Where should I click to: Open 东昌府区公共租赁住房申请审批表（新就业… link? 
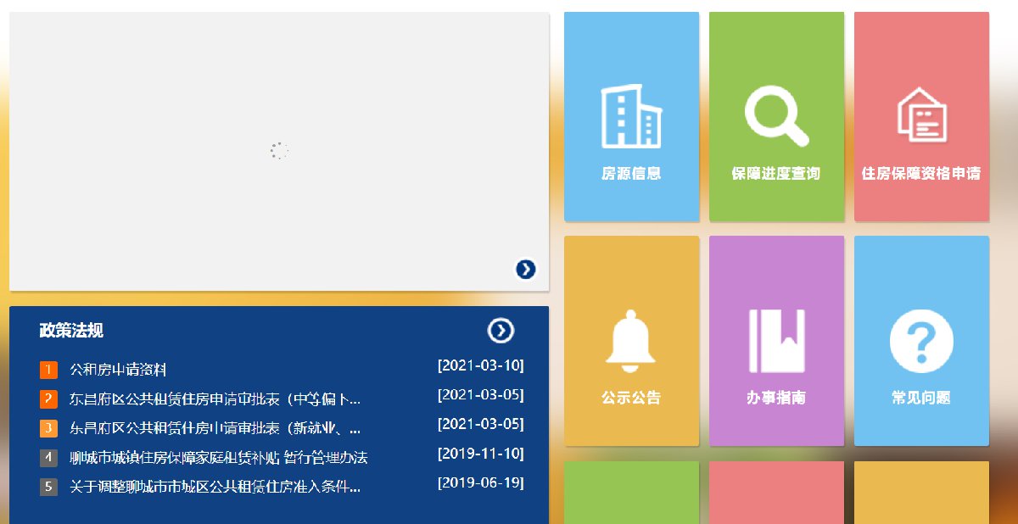tap(215, 428)
